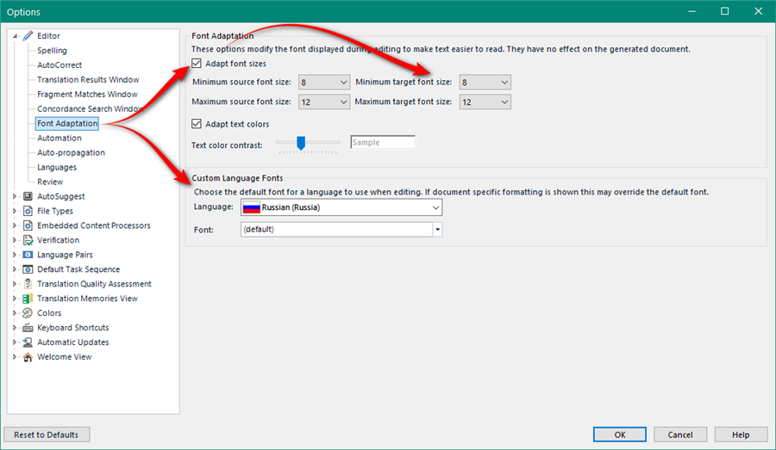Screen dimensions: 776x450
Task: Click the Embedded Content Processors icon
Action: coord(28,225)
